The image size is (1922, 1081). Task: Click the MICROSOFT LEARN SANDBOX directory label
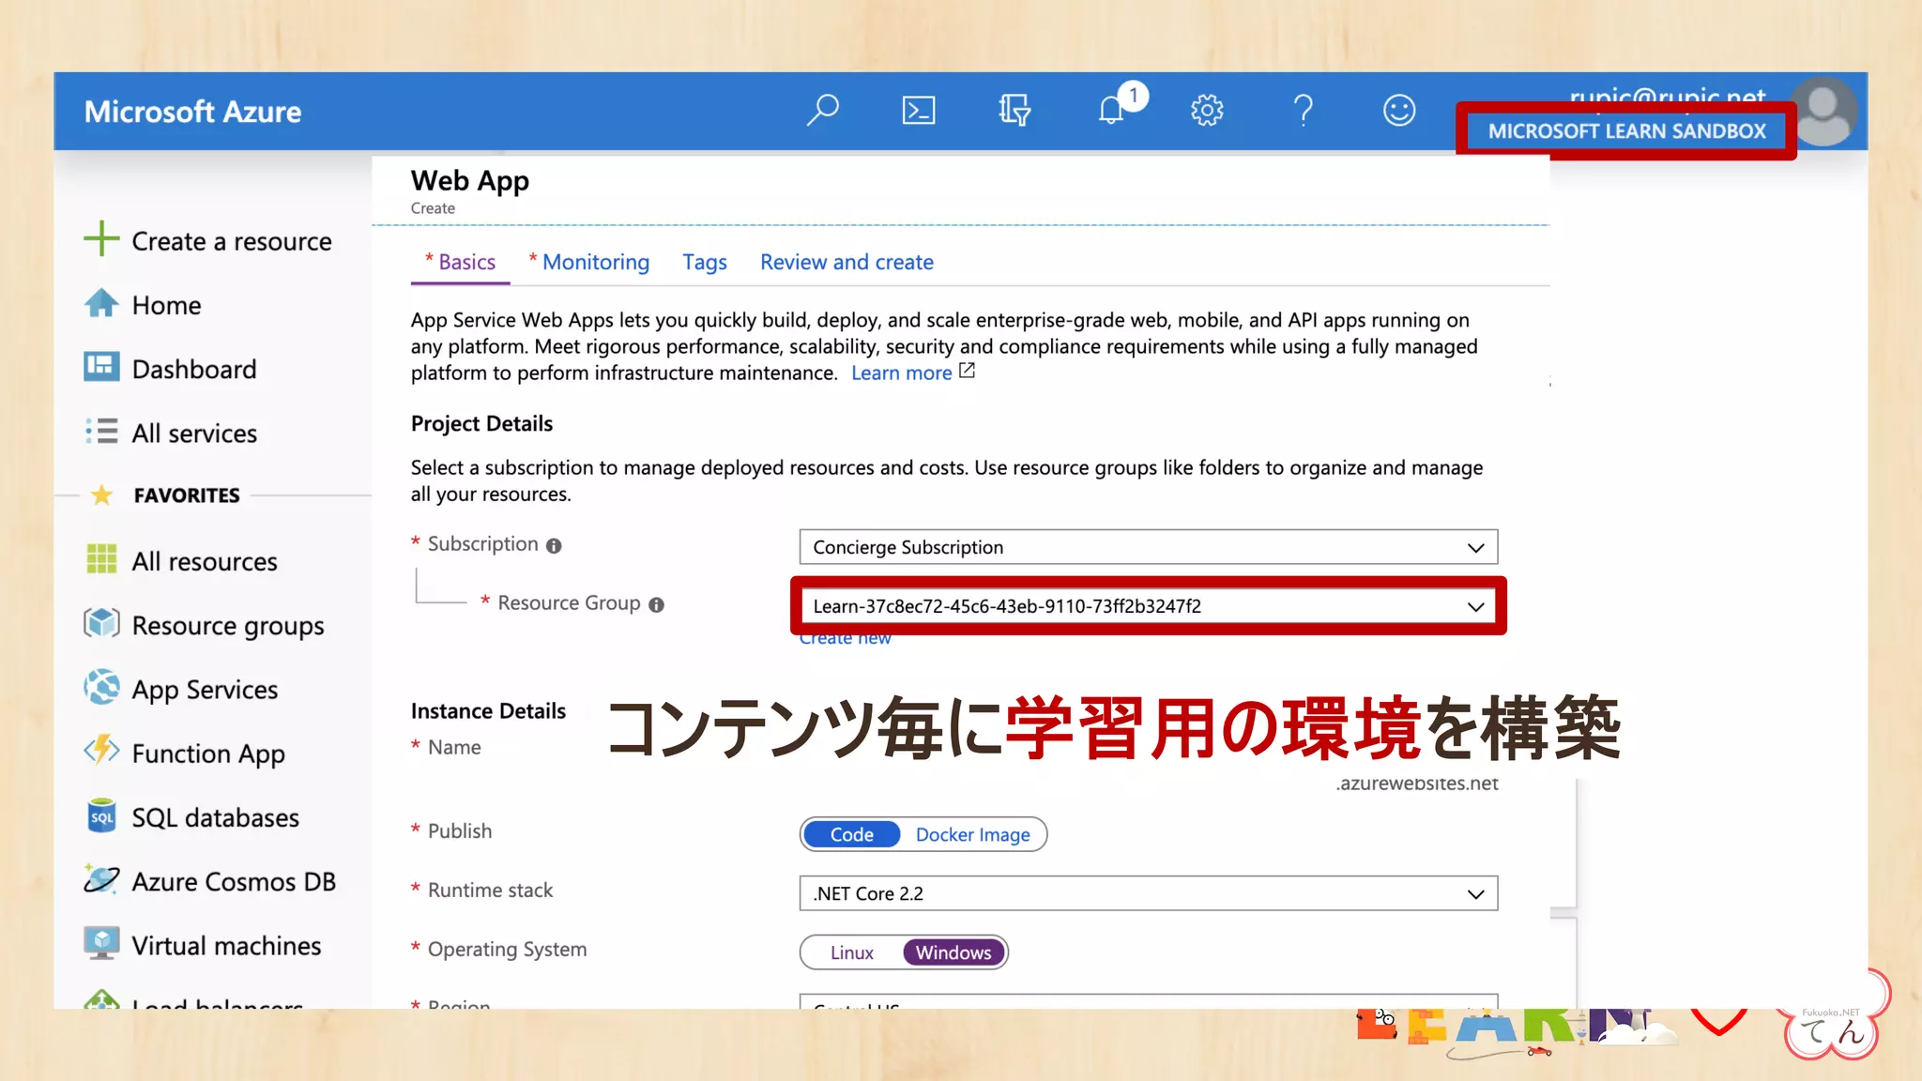click(x=1626, y=131)
